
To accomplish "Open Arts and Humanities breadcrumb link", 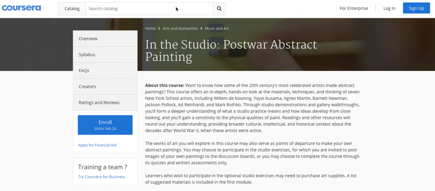I will 180,28.
